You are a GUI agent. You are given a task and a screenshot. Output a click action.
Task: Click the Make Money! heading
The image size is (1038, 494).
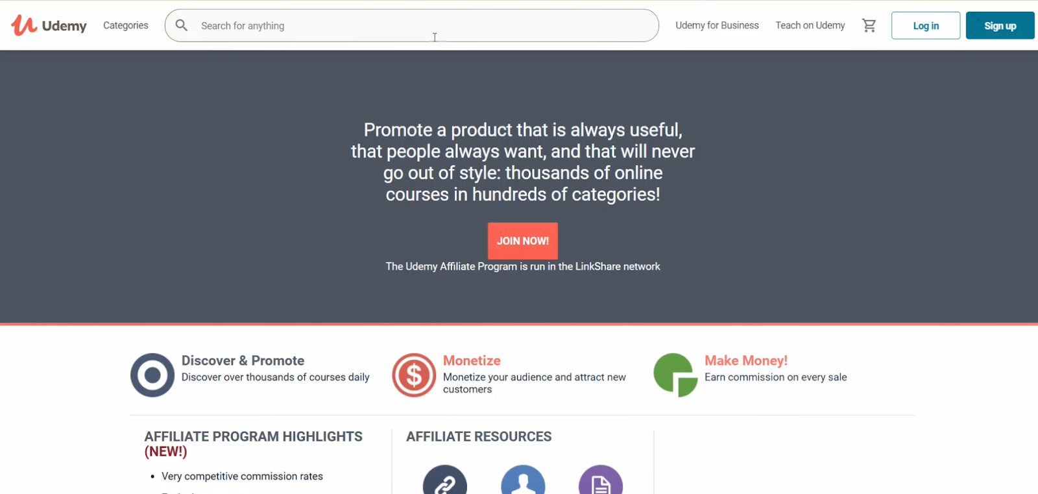click(746, 360)
